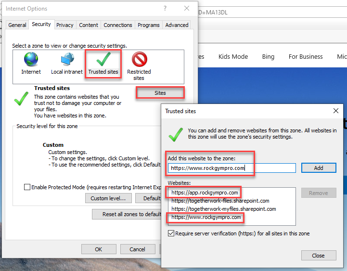Close the Internet Options dialog with X
The image size is (347, 271).
(x=187, y=8)
